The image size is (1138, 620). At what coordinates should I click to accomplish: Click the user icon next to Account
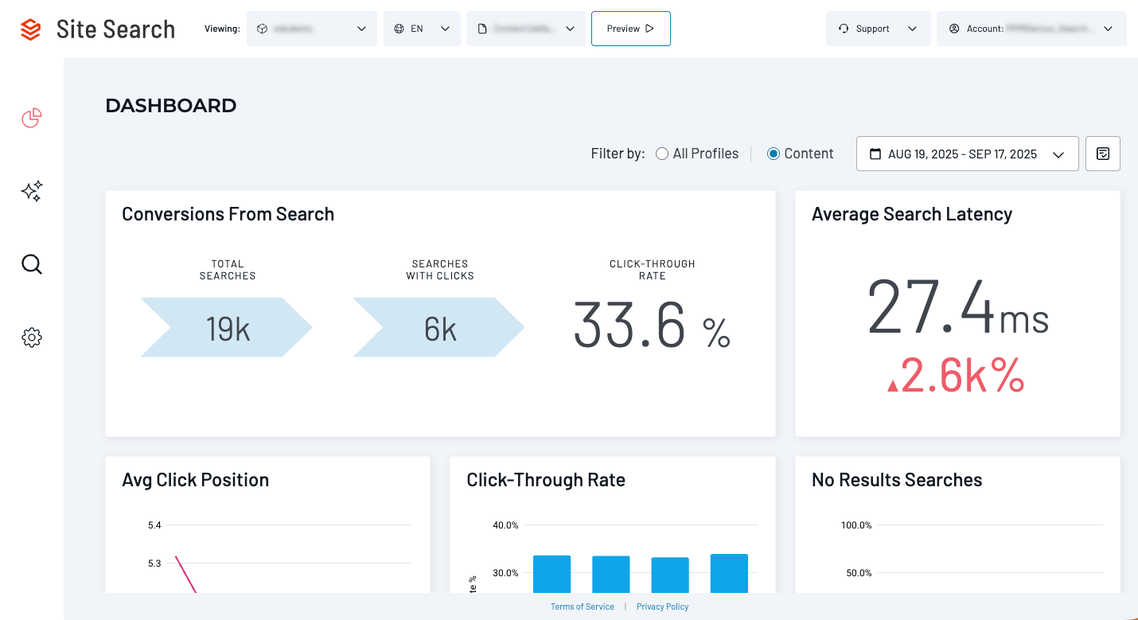pos(954,29)
